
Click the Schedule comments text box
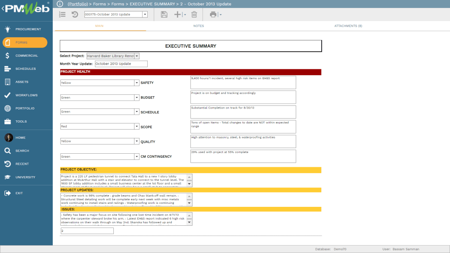[x=243, y=112]
